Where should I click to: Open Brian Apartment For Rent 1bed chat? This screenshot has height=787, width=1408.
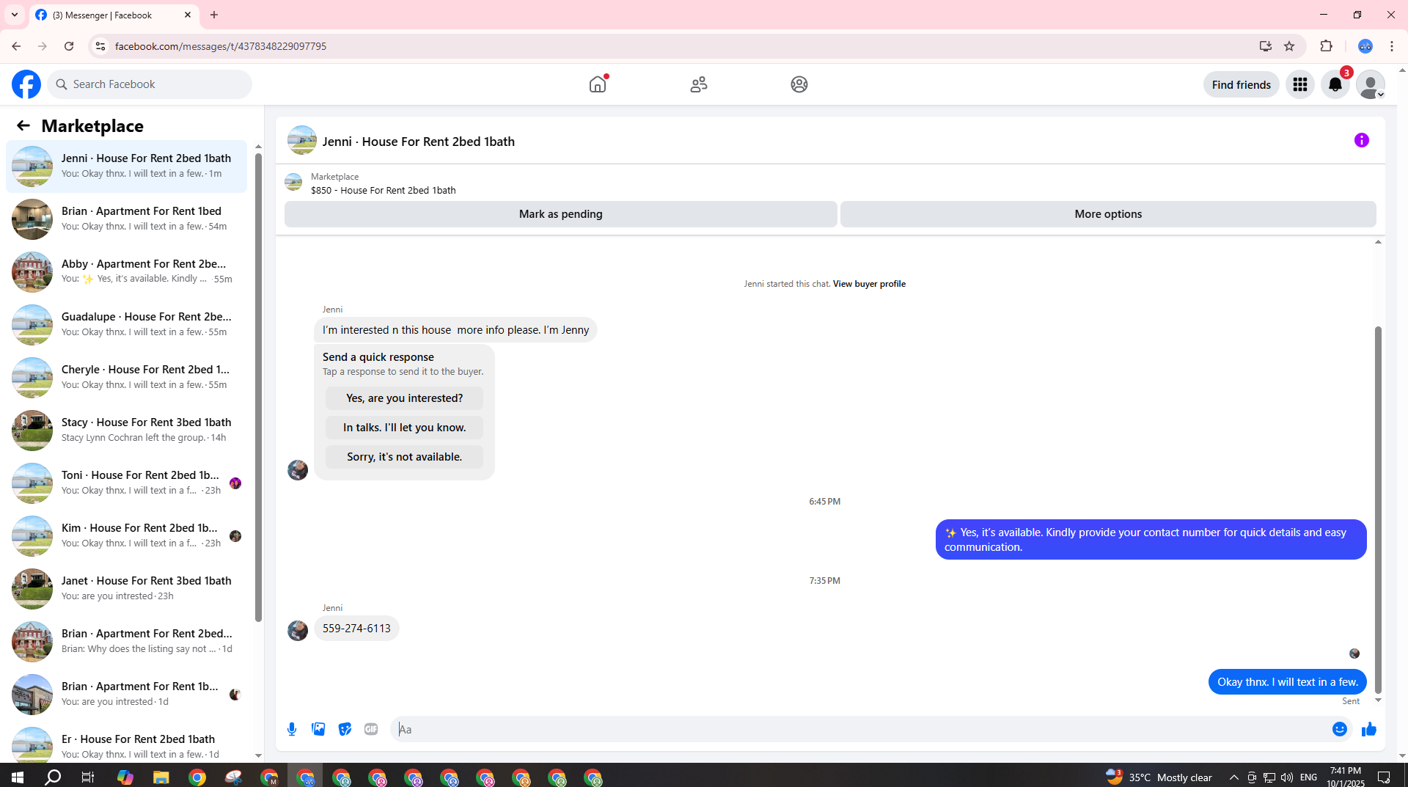tap(127, 219)
